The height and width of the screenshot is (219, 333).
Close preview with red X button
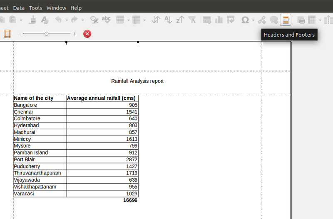87,34
